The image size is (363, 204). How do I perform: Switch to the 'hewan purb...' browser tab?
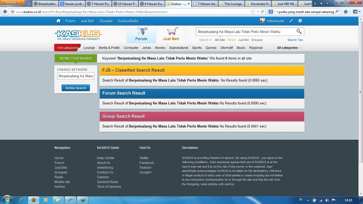pos(72,4)
